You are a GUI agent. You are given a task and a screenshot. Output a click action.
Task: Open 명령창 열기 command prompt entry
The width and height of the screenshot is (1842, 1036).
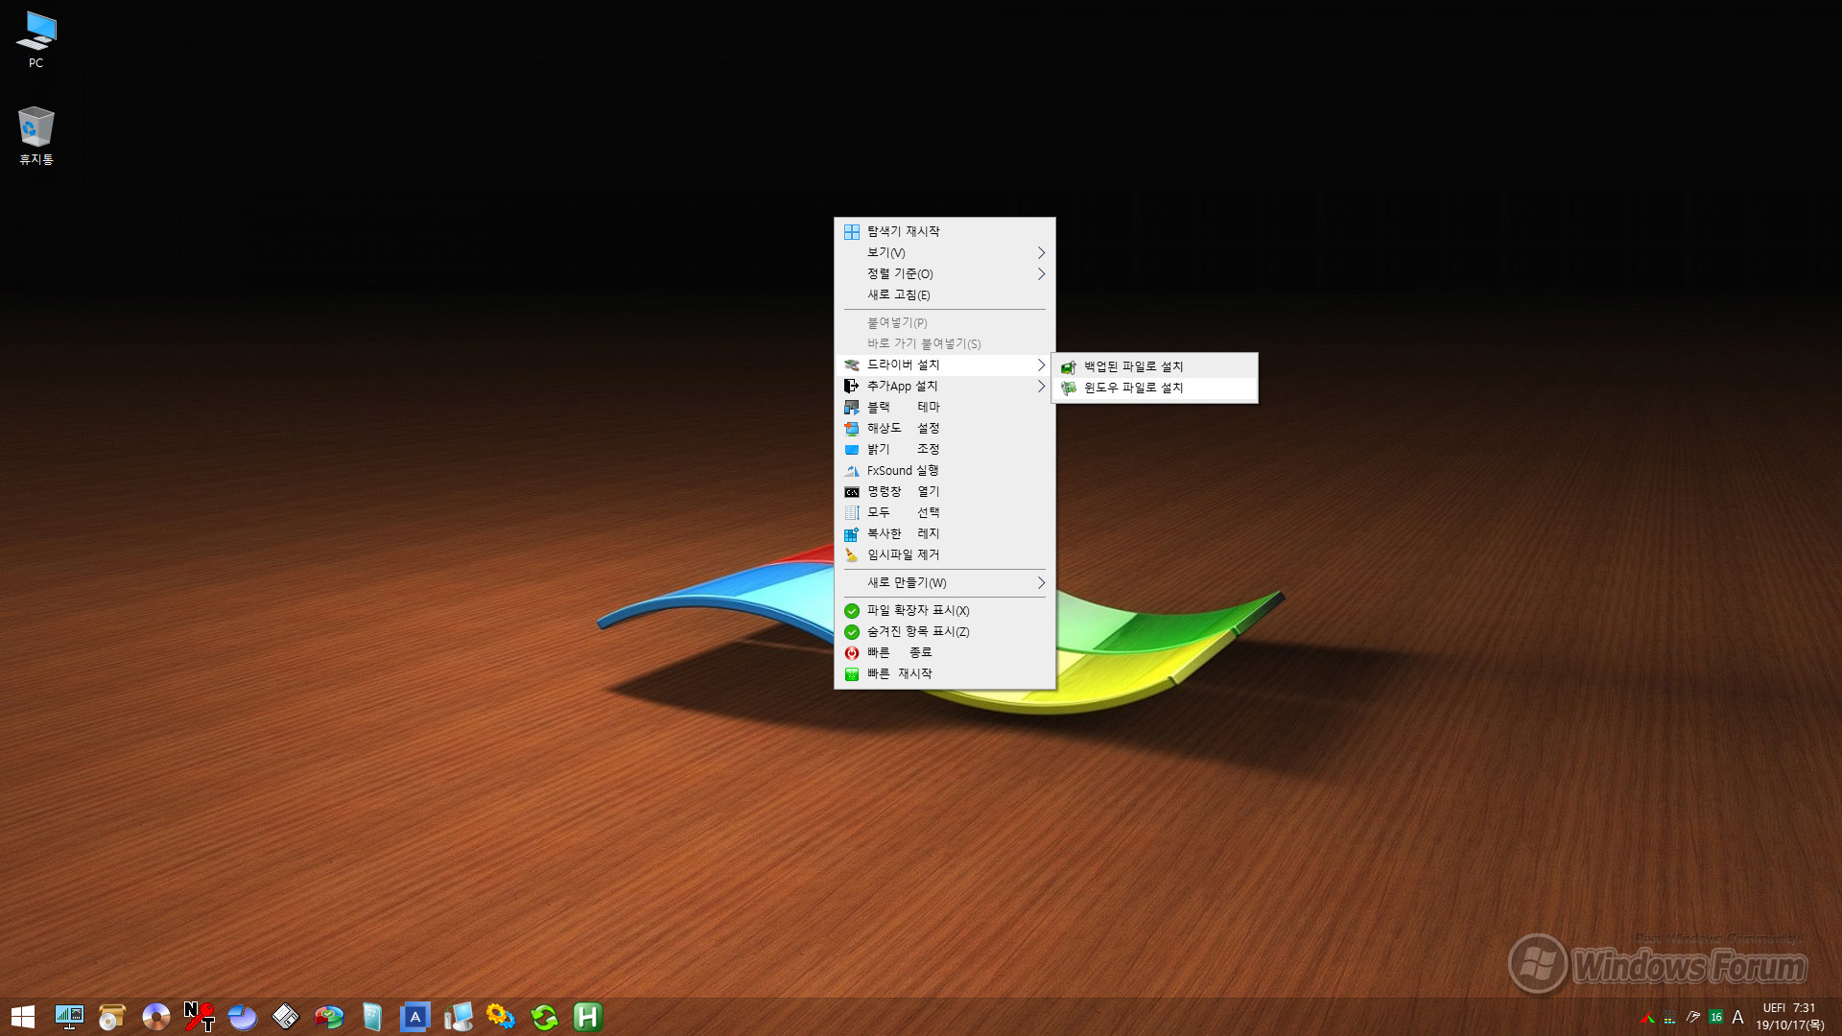coord(944,491)
